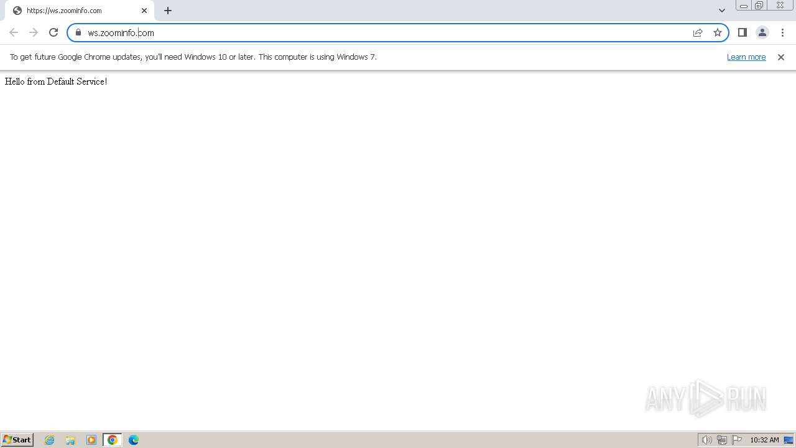Open the Learn more link
This screenshot has height=448, width=796.
[746, 57]
